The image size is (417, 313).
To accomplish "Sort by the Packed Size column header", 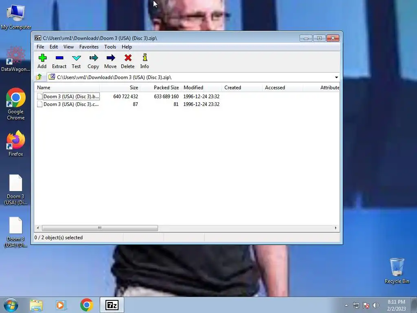I will pyautogui.click(x=160, y=88).
